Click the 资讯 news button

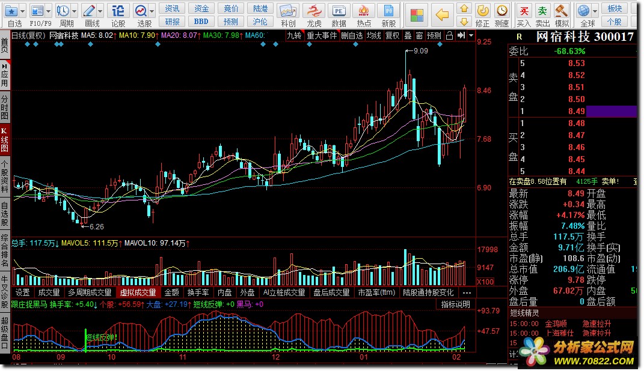coord(172,8)
